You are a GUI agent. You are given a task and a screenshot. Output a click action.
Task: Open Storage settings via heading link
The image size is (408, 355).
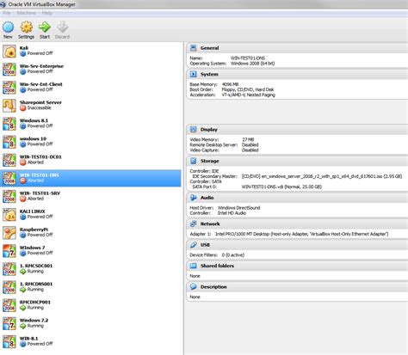pyautogui.click(x=209, y=161)
